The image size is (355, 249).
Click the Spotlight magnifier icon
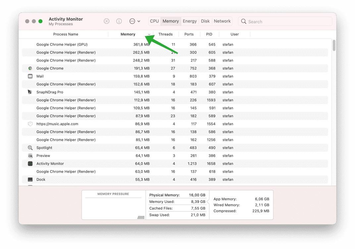(x=30, y=148)
